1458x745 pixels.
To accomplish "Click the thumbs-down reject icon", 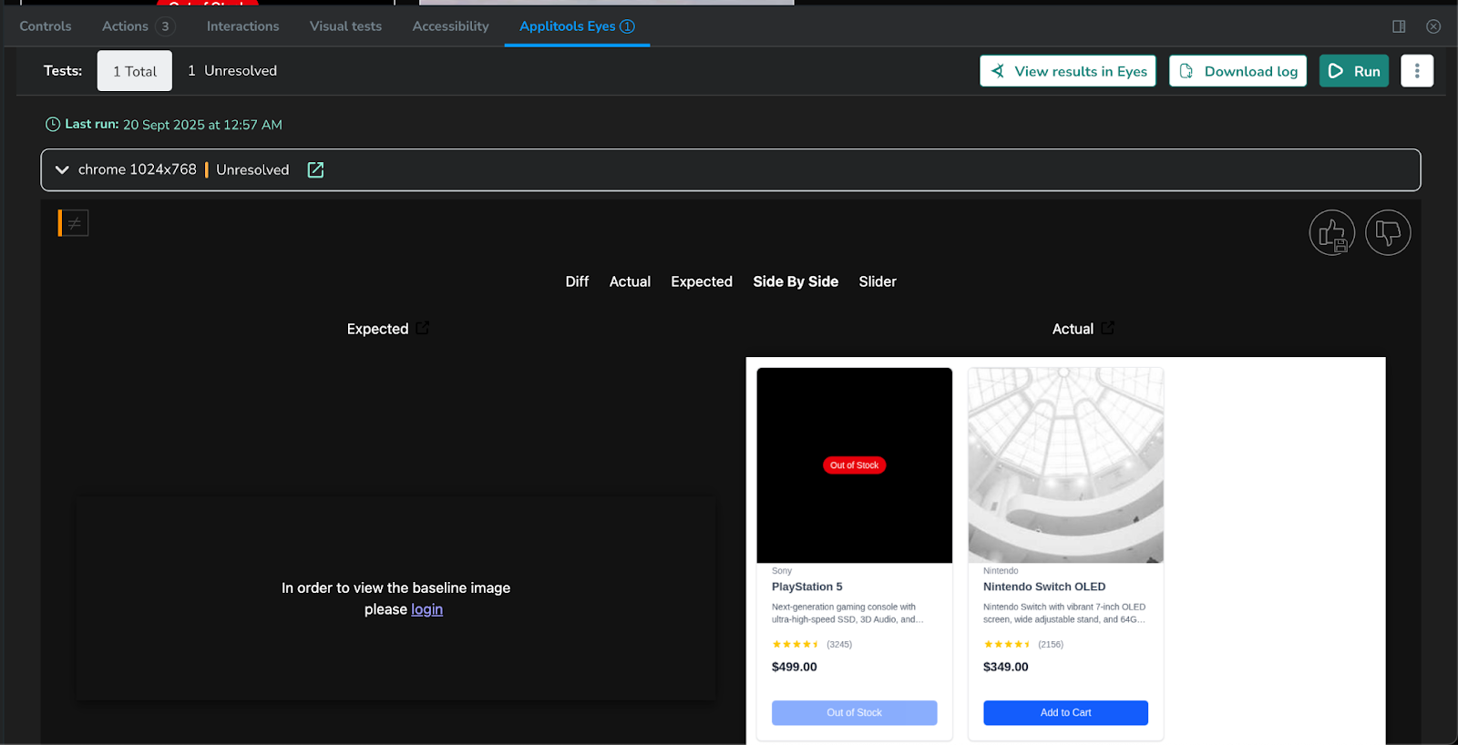I will click(x=1388, y=233).
